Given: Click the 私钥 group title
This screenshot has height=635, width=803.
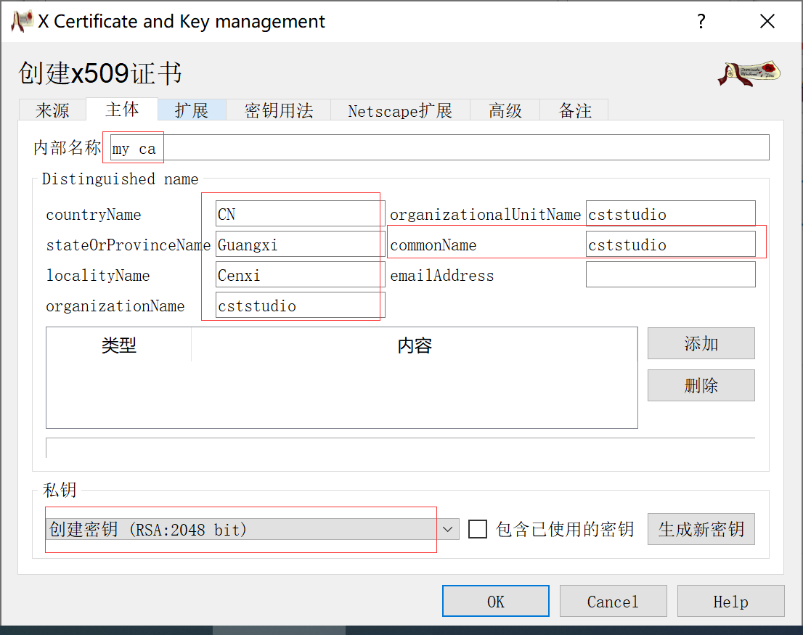Looking at the screenshot, I should (60, 490).
